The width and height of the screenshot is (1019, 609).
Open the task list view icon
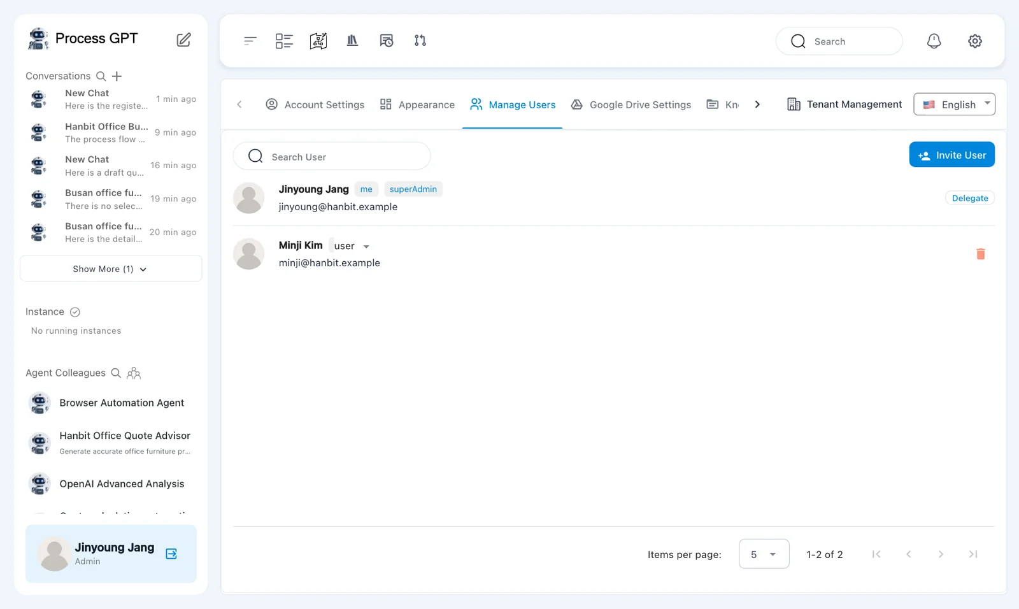point(284,41)
